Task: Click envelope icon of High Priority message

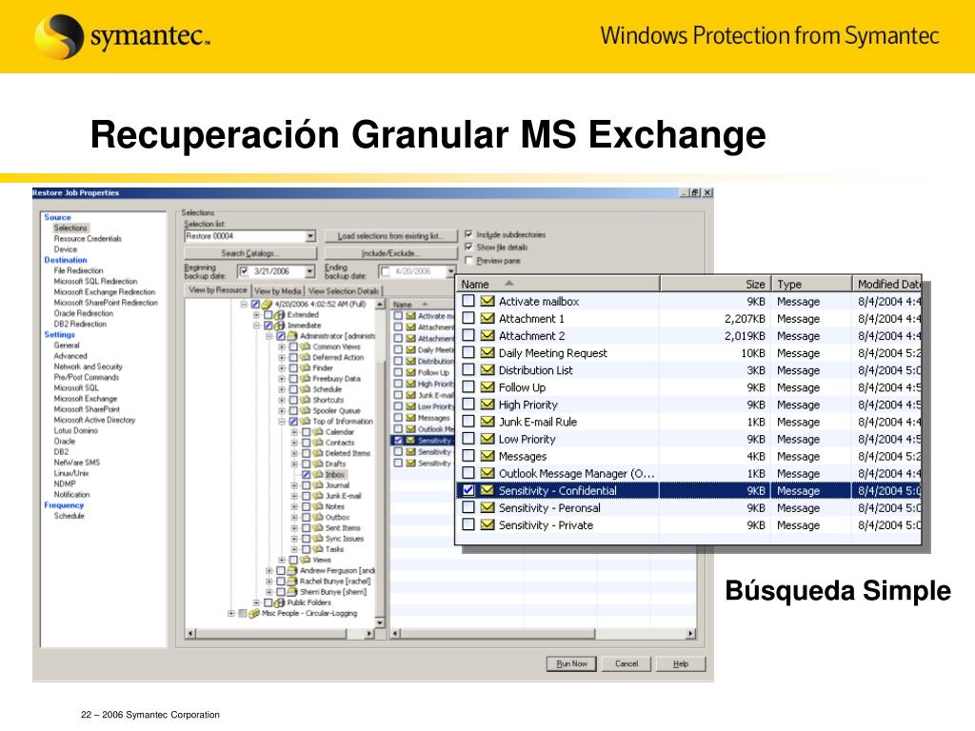Action: point(487,405)
